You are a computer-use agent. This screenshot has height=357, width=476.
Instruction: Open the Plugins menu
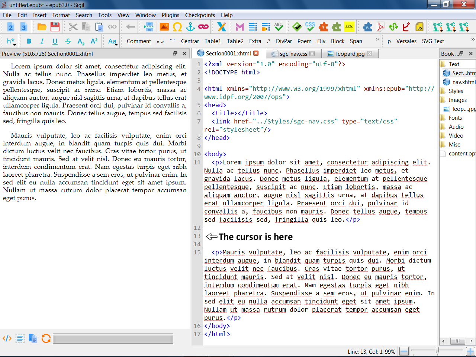170,15
